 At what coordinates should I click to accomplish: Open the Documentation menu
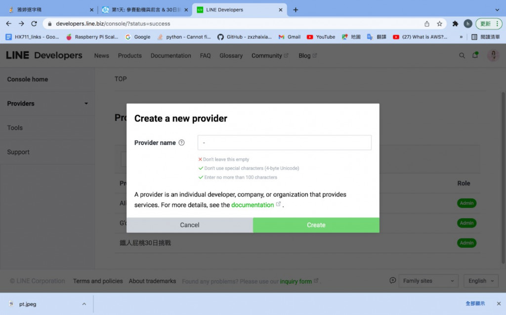(170, 55)
